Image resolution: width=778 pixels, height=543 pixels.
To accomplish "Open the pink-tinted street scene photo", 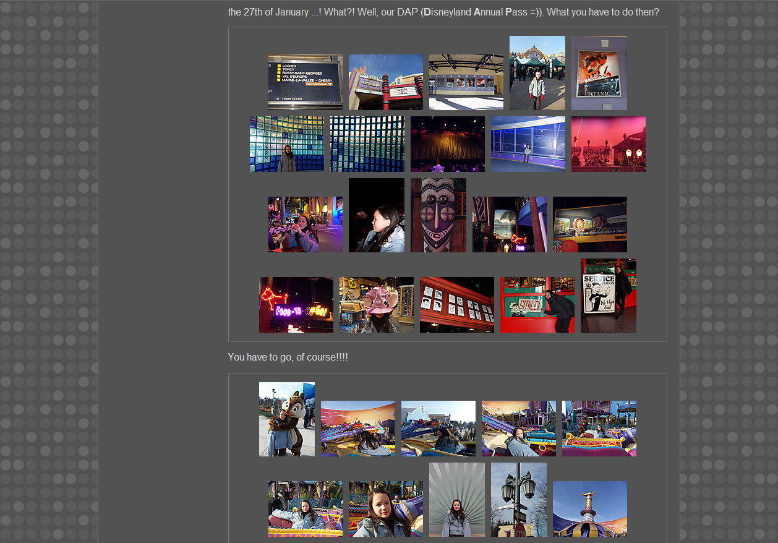I will click(608, 144).
